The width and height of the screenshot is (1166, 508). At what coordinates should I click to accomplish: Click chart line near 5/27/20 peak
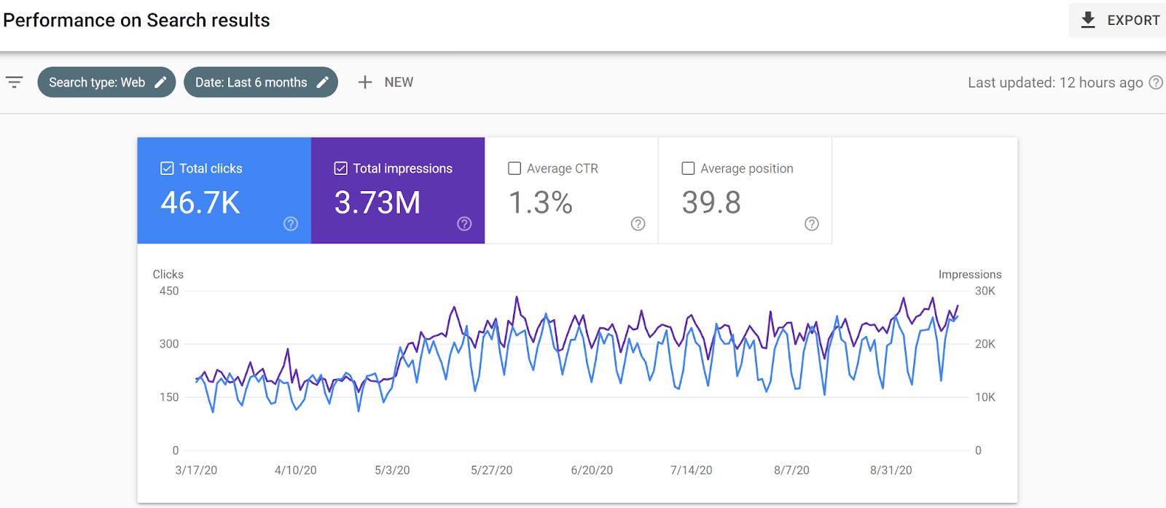[x=517, y=297]
